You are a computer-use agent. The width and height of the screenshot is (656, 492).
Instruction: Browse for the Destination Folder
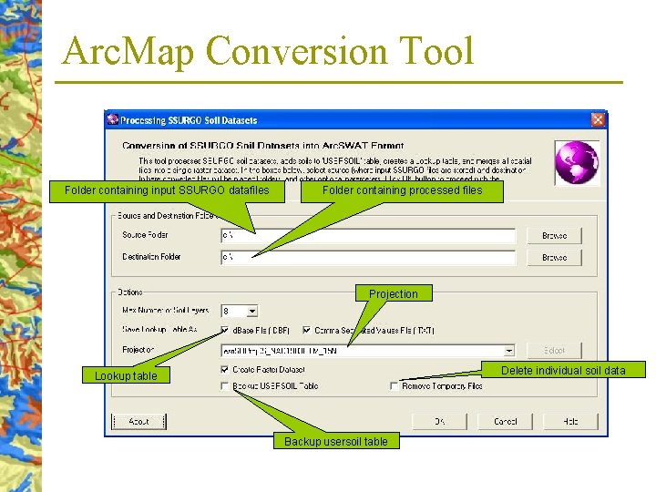[554, 257]
